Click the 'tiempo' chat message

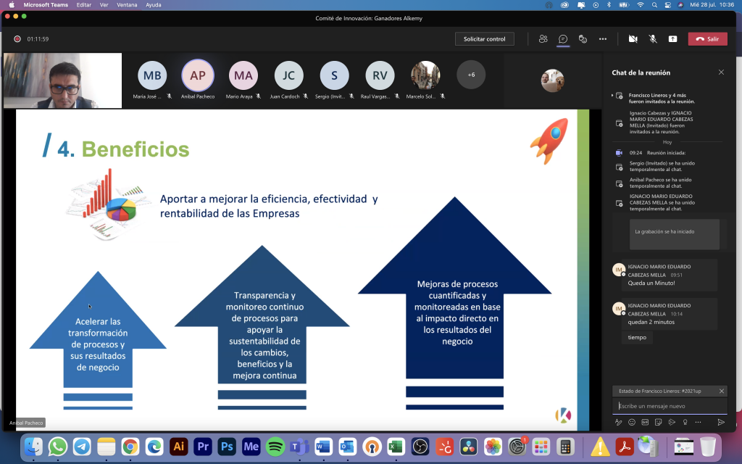click(x=637, y=337)
